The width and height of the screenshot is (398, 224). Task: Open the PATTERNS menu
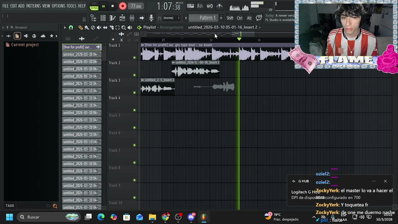[x=33, y=6]
